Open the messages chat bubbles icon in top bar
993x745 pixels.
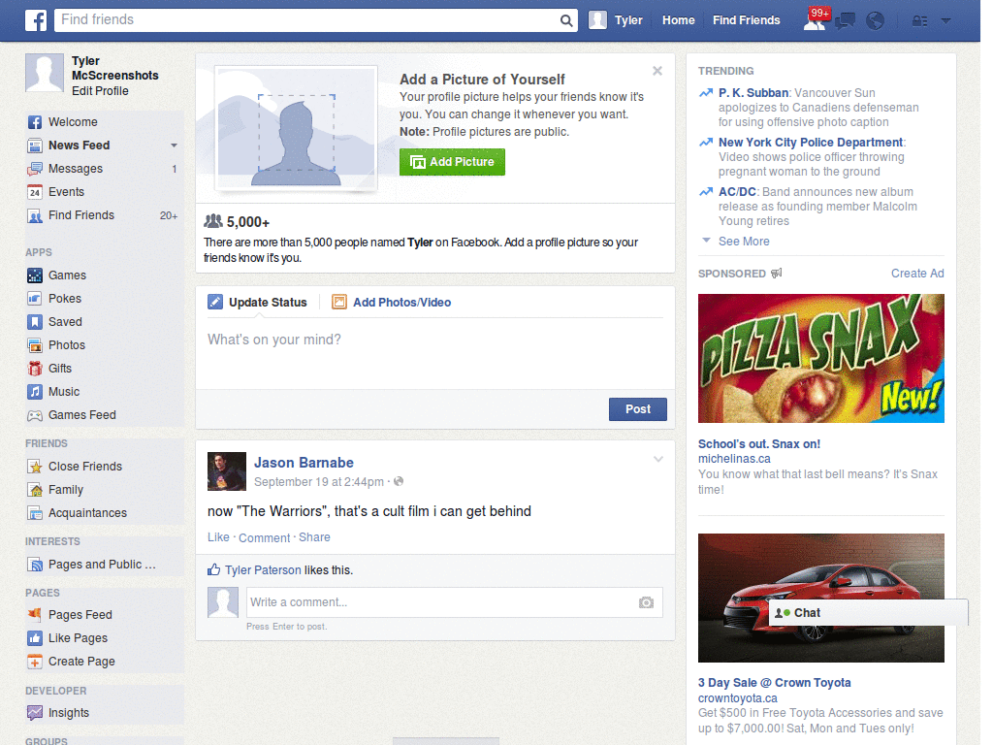pyautogui.click(x=845, y=21)
